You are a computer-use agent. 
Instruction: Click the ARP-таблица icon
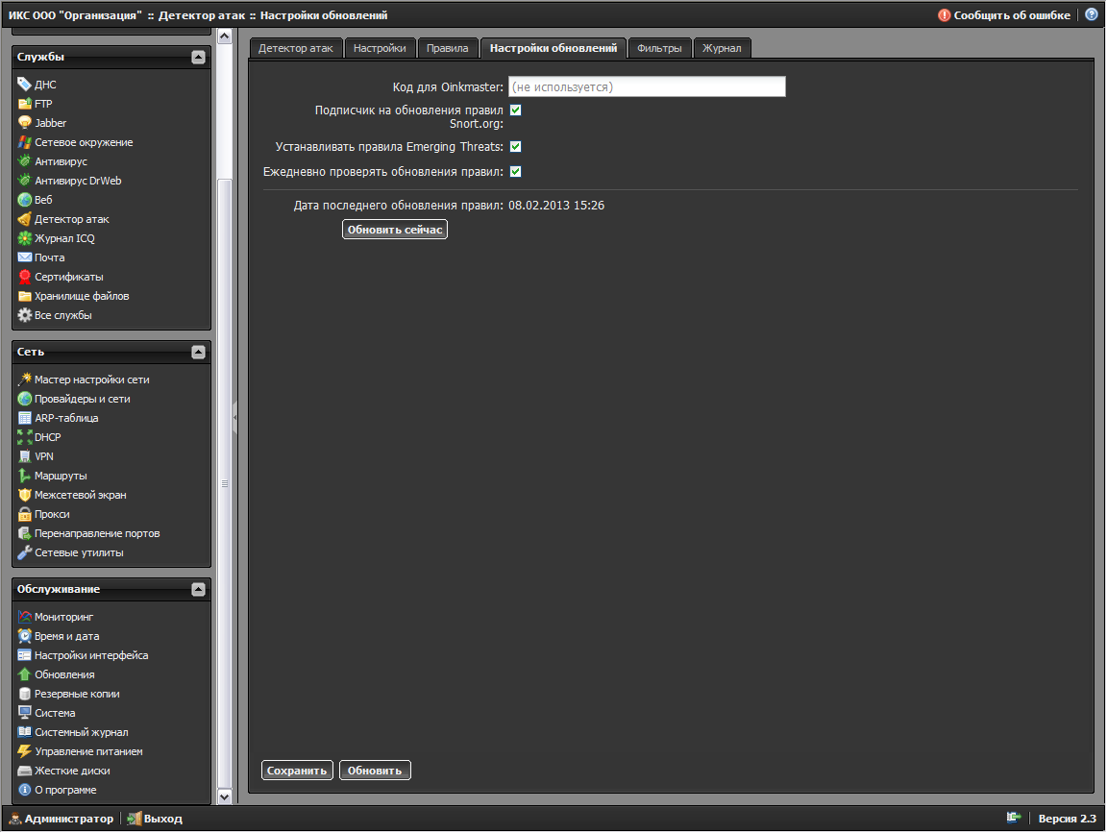[x=25, y=418]
